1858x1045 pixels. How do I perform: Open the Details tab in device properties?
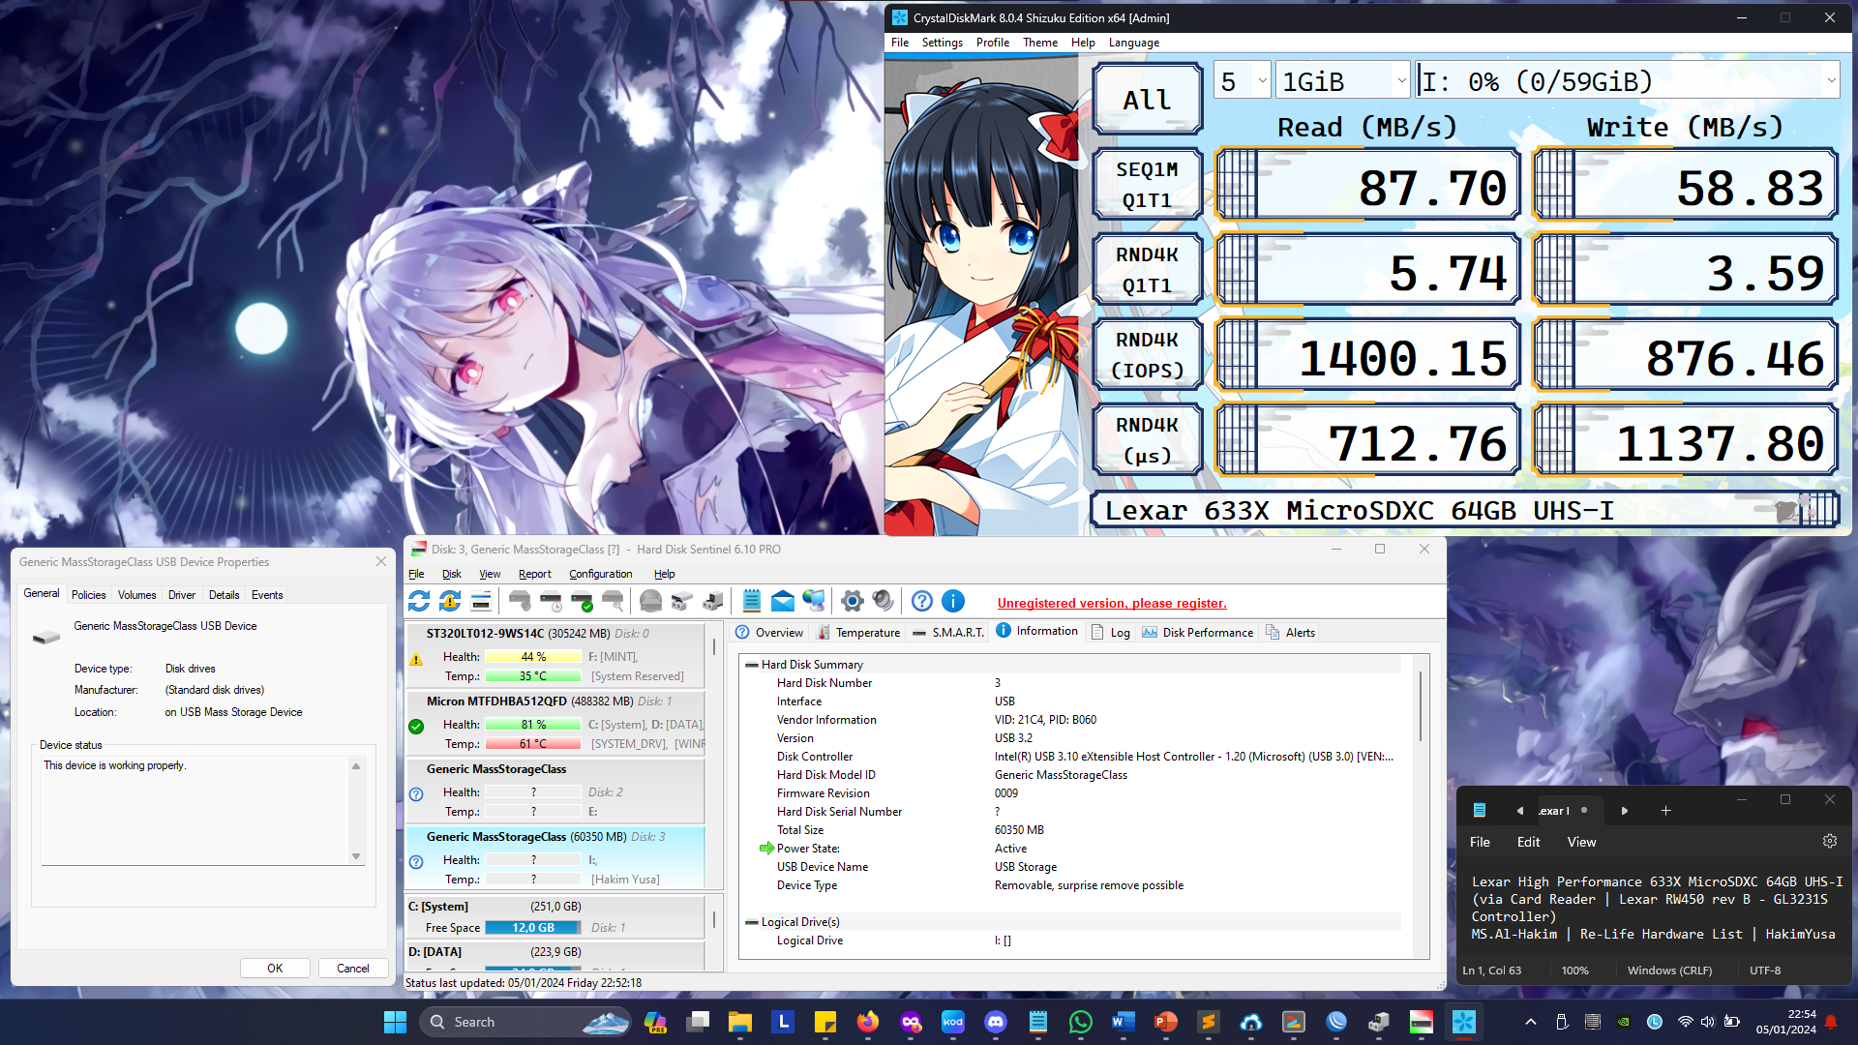[x=224, y=595]
